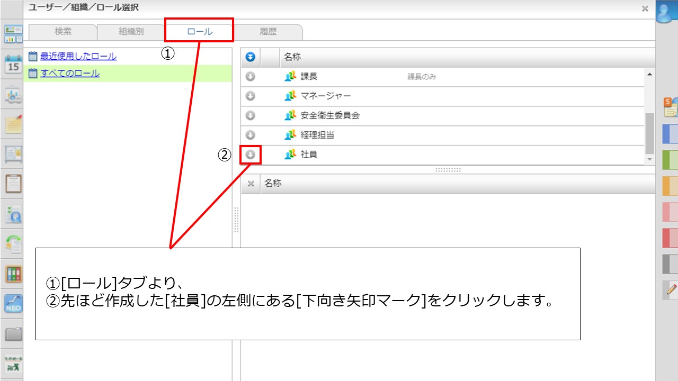Screen dimensions: 678x381
Task: Click the blue add-all double arrow icon
Action: click(x=251, y=57)
